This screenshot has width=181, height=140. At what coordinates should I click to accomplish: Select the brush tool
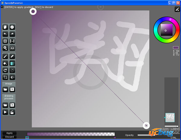point(5,56)
